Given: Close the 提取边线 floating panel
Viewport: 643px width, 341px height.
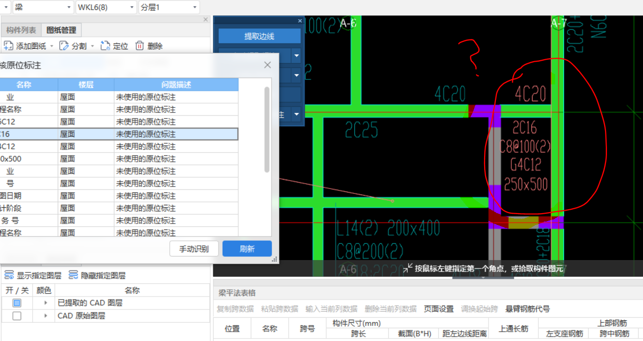Looking at the screenshot, I should click(300, 21).
